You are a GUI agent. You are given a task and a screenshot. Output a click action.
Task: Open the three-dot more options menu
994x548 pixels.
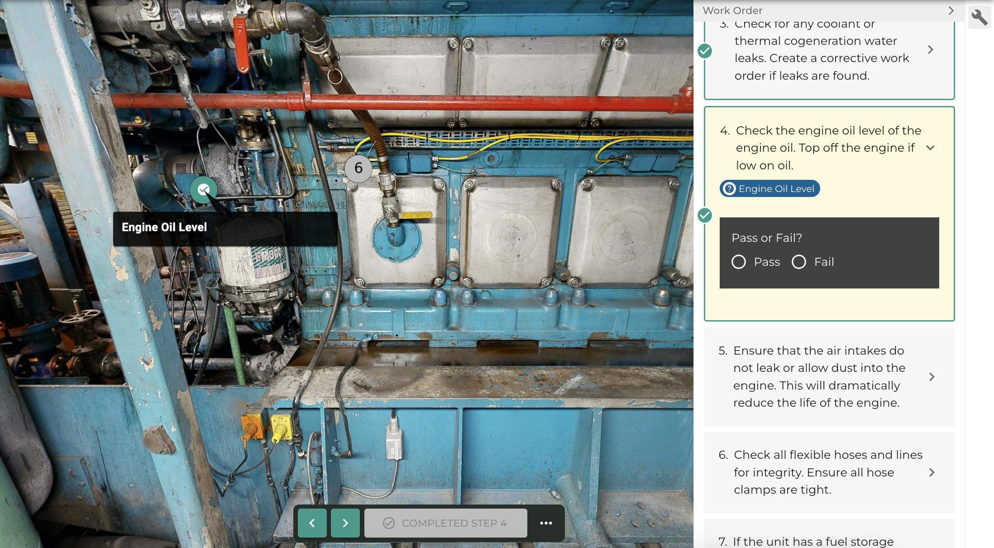(x=545, y=523)
